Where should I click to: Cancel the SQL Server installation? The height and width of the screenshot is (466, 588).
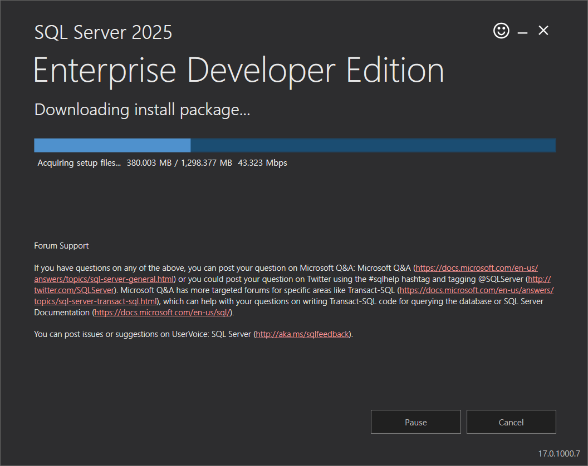pos(511,422)
